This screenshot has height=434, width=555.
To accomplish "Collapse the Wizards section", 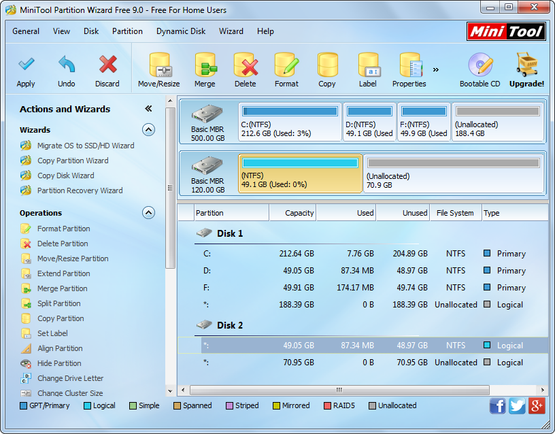I will 149,130.
